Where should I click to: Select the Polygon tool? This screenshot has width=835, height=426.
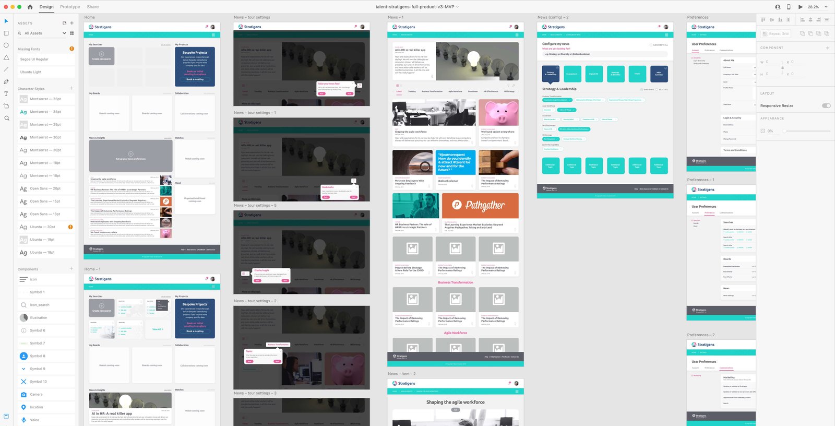click(6, 57)
